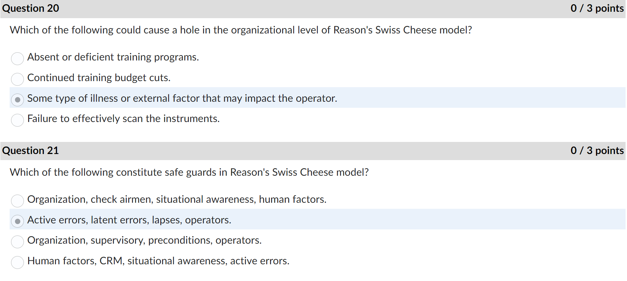Click the radio circle beside the CRM answer

17,262
